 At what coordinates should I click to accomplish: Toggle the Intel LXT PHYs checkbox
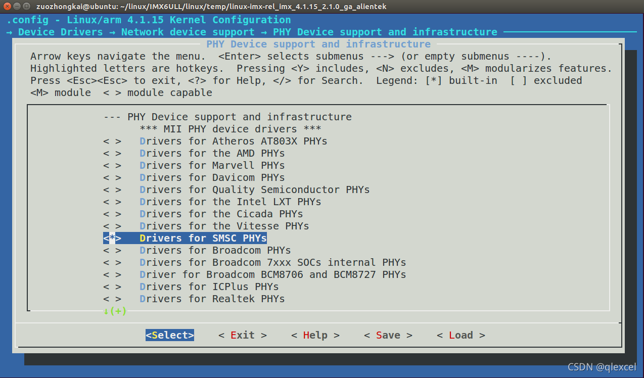point(112,202)
